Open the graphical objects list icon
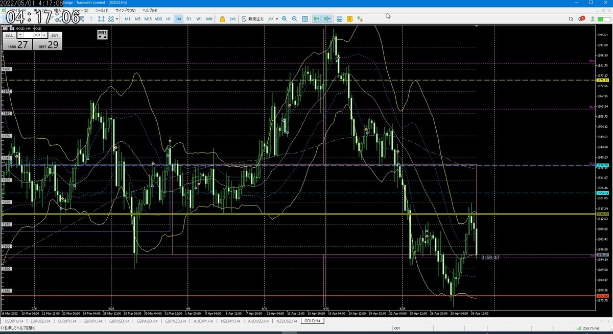Image resolution: width=613 pixels, height=334 pixels. tap(111, 19)
